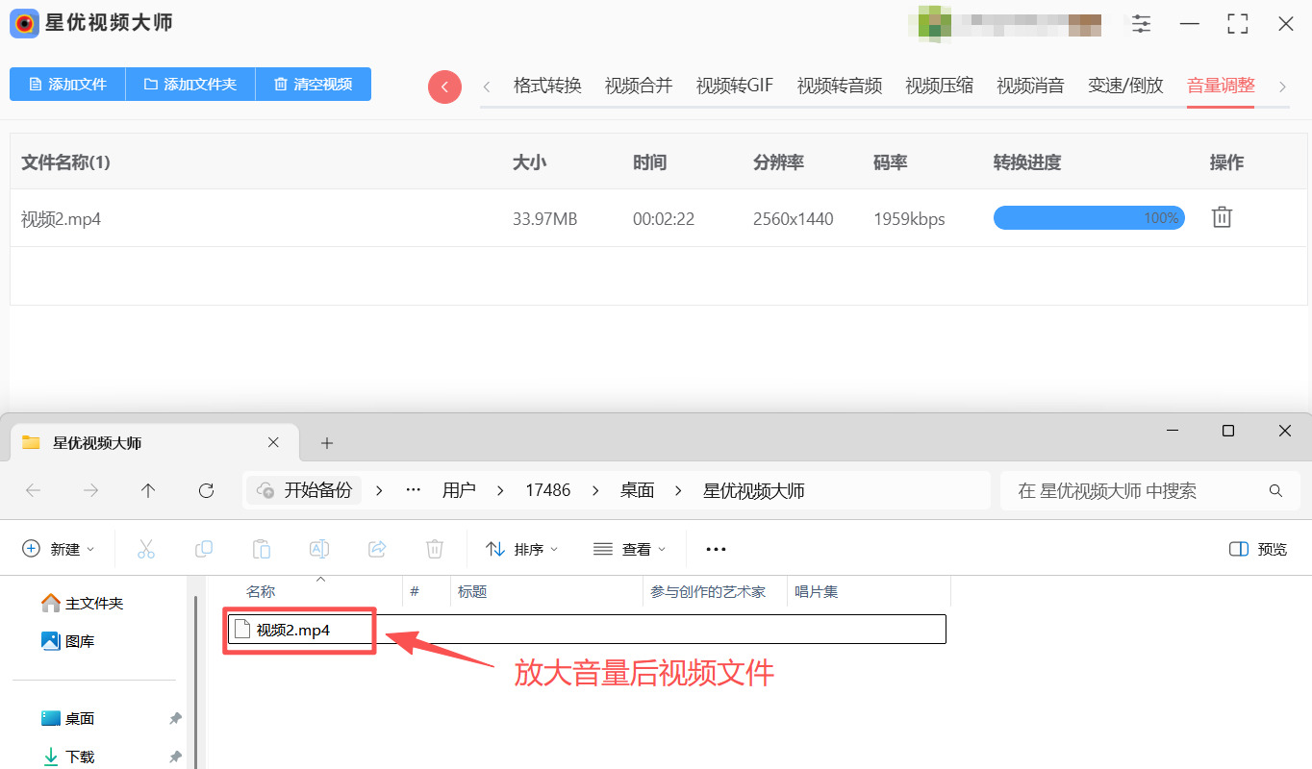
Task: Click the 100% conversion progress bar
Action: (1088, 218)
